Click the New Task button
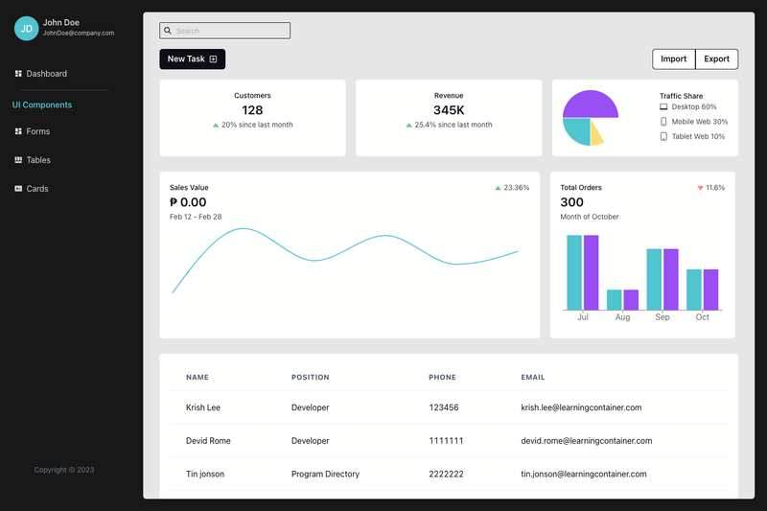 (x=193, y=59)
